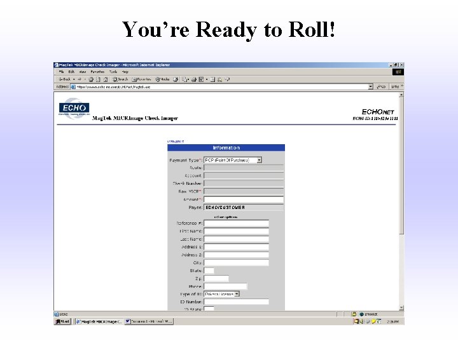Open the Mail toolbar icon

click(x=185, y=79)
